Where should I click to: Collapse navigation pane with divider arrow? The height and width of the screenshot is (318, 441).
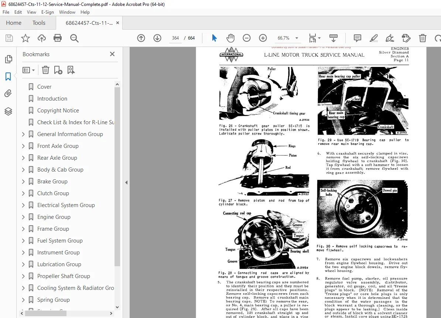click(126, 183)
